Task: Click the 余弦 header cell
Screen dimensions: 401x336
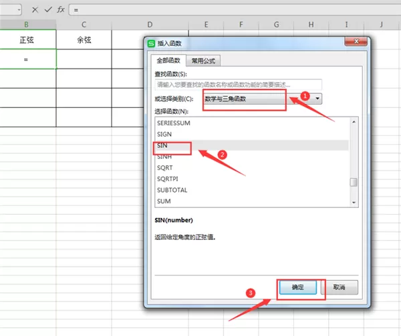Action: (84, 40)
